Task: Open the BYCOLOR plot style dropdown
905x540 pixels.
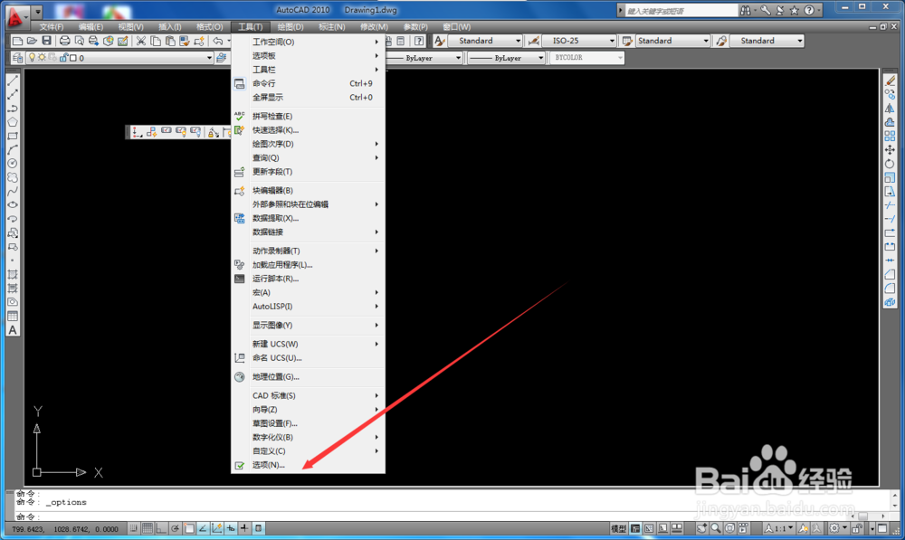Action: tap(586, 58)
